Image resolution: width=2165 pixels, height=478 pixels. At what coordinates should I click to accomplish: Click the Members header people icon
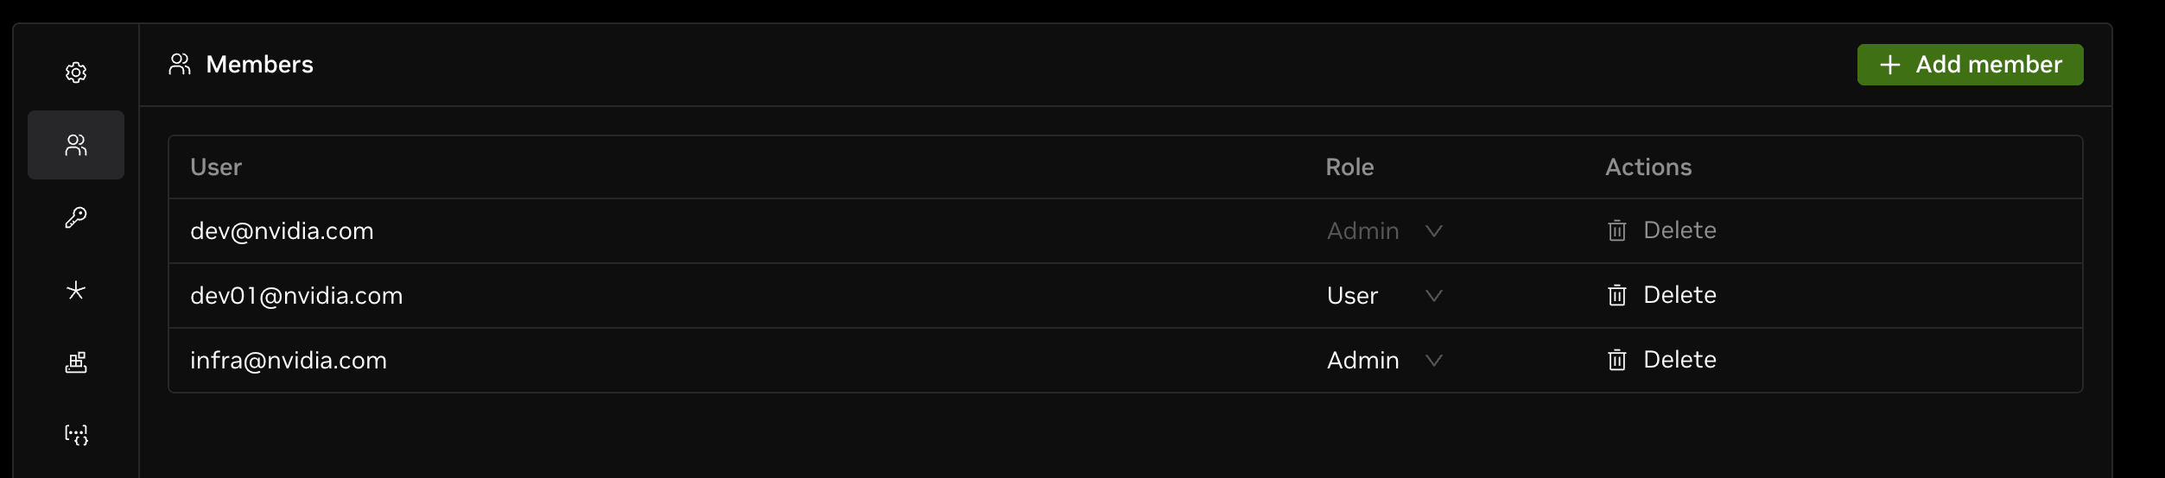point(180,64)
